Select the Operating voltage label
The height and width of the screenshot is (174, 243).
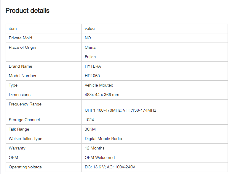[25, 167]
